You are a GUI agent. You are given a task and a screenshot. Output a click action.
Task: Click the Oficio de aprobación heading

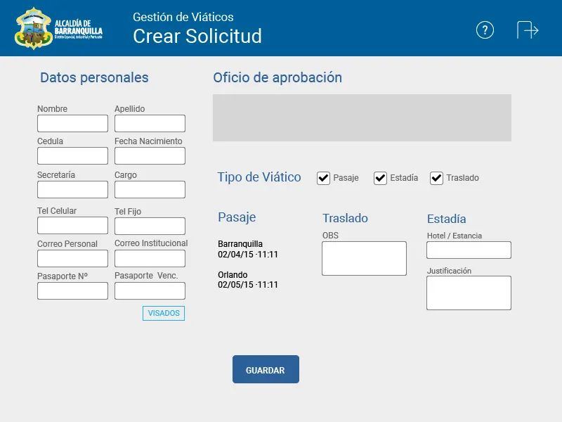277,77
